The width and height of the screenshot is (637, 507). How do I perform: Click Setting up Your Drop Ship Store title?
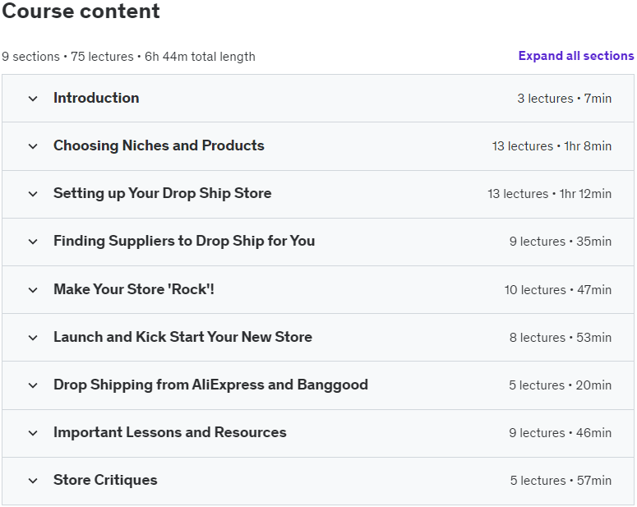coord(163,193)
